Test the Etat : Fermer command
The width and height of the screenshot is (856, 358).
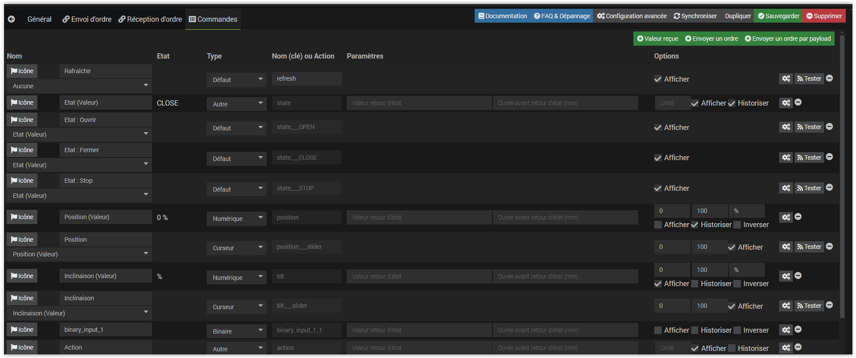coord(809,157)
